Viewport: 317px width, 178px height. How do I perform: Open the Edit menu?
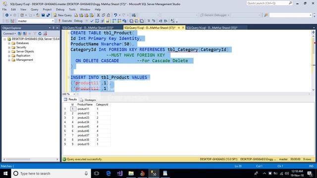[x=13, y=9]
